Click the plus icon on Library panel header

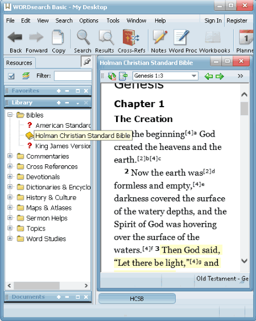pyautogui.click(x=59, y=103)
